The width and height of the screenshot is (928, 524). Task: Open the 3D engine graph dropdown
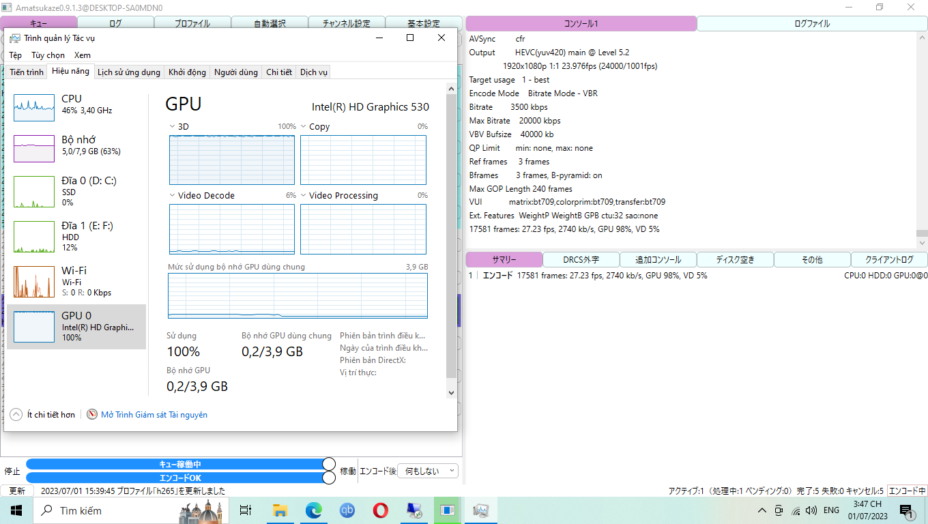(x=172, y=127)
